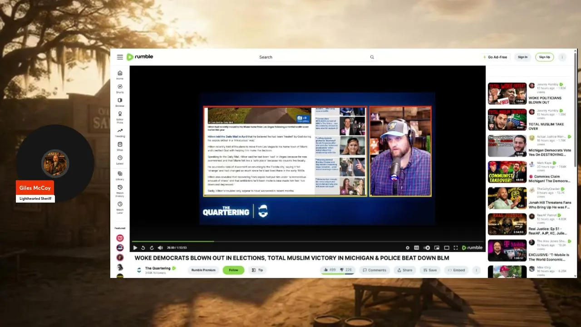Open the WOKE POLITICIANS BLOWN OUT thumbnail
Image resolution: width=581 pixels, height=327 pixels.
point(507,94)
